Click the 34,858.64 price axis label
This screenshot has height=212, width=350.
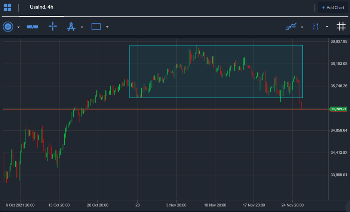[339, 130]
